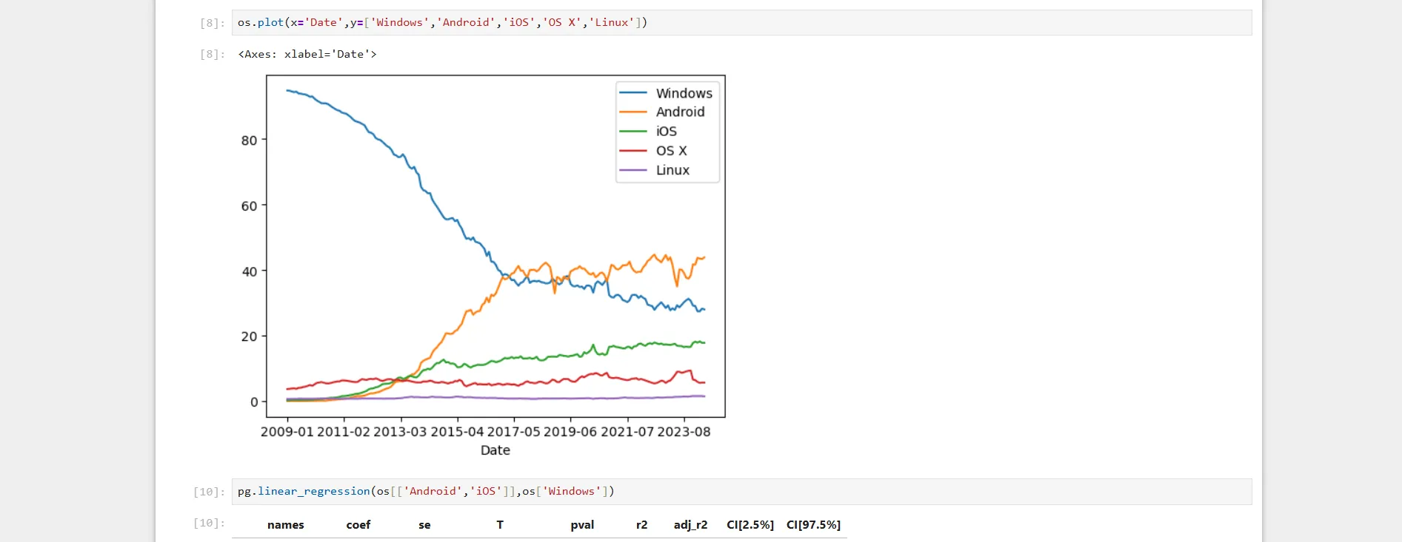Click the '2019-06' x-axis tick label
Screen dimensions: 1402x542
click(570, 432)
